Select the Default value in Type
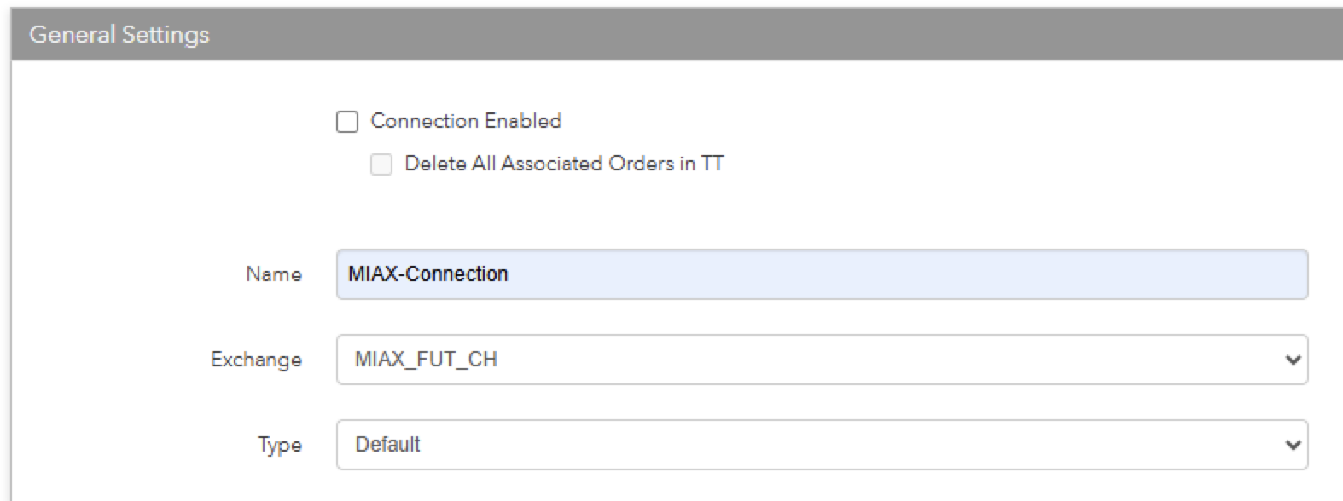The image size is (1343, 501). 387,445
